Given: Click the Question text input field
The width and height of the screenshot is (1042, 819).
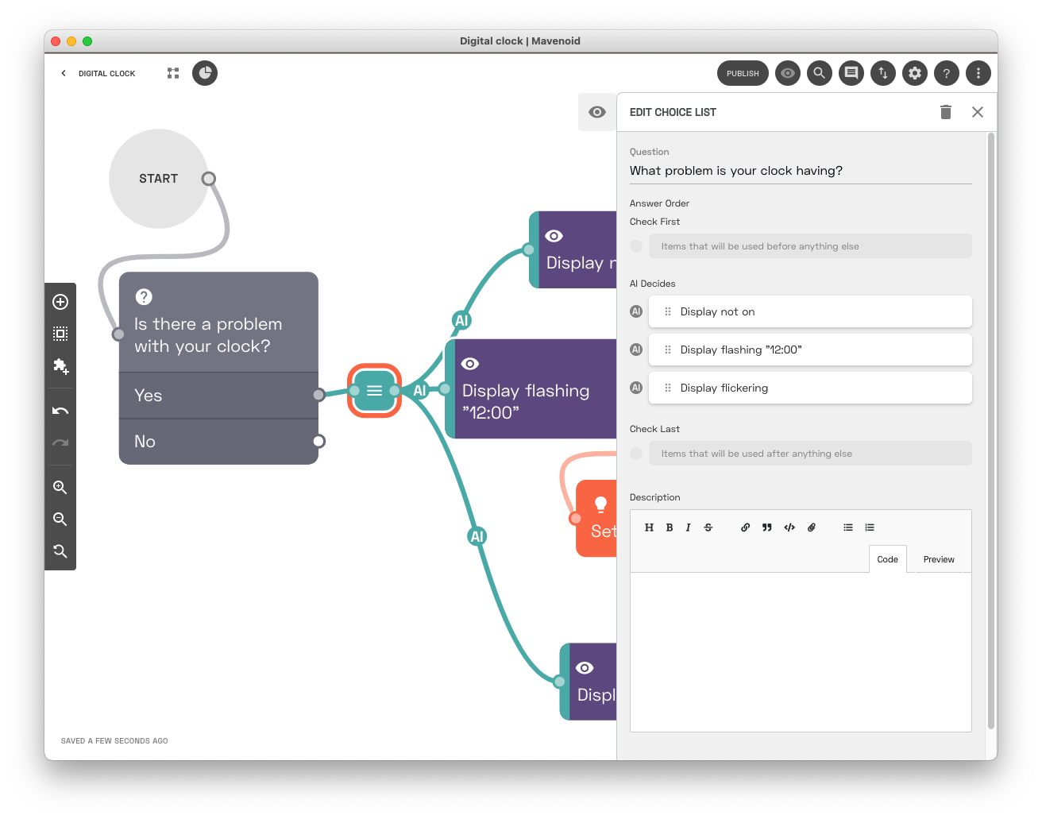Looking at the screenshot, I should tap(800, 171).
